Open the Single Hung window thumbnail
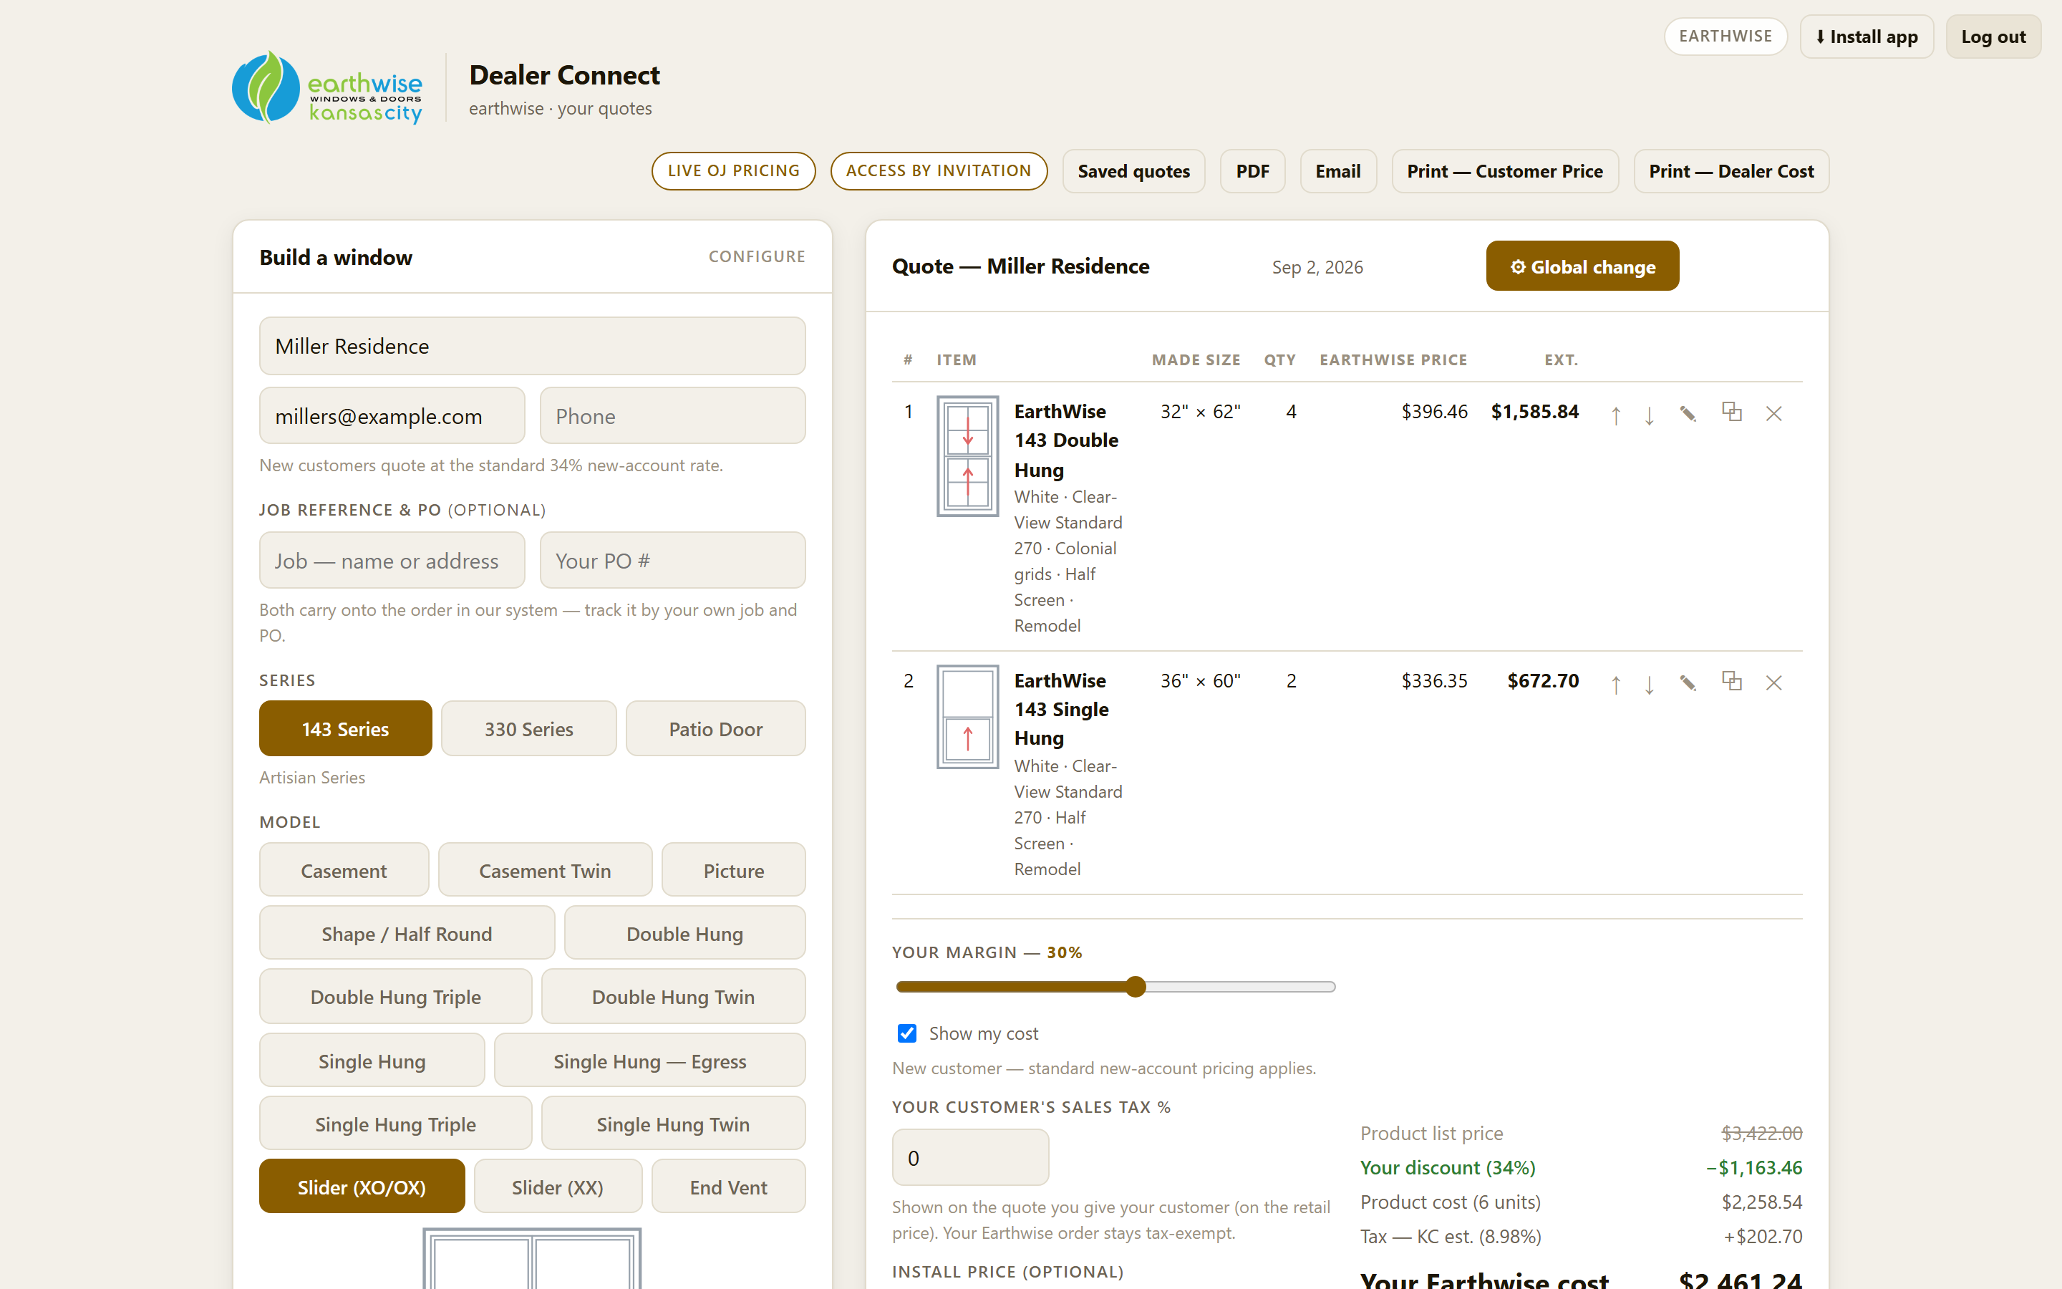This screenshot has width=2062, height=1289. (x=968, y=717)
